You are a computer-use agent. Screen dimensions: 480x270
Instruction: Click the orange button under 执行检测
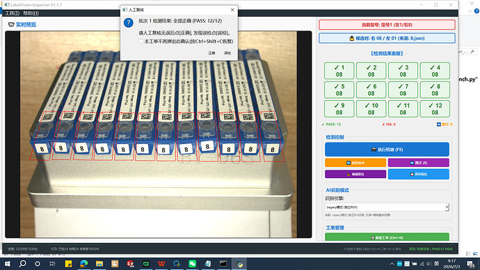click(x=355, y=163)
